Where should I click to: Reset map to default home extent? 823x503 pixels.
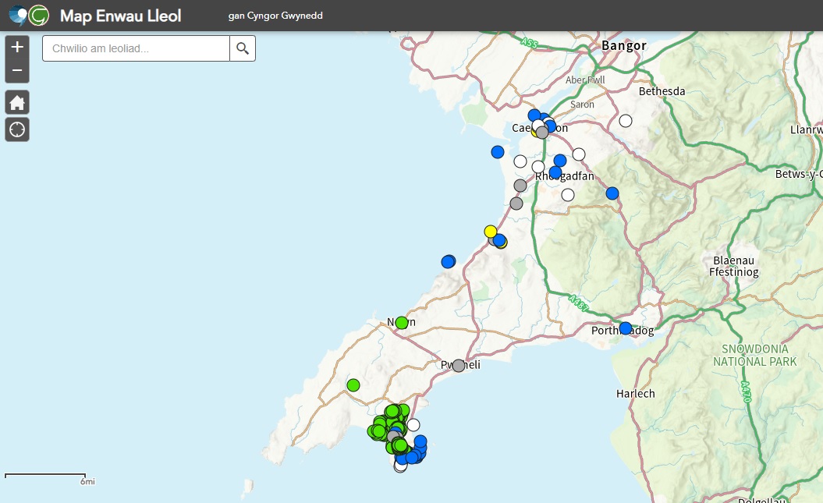pos(17,102)
